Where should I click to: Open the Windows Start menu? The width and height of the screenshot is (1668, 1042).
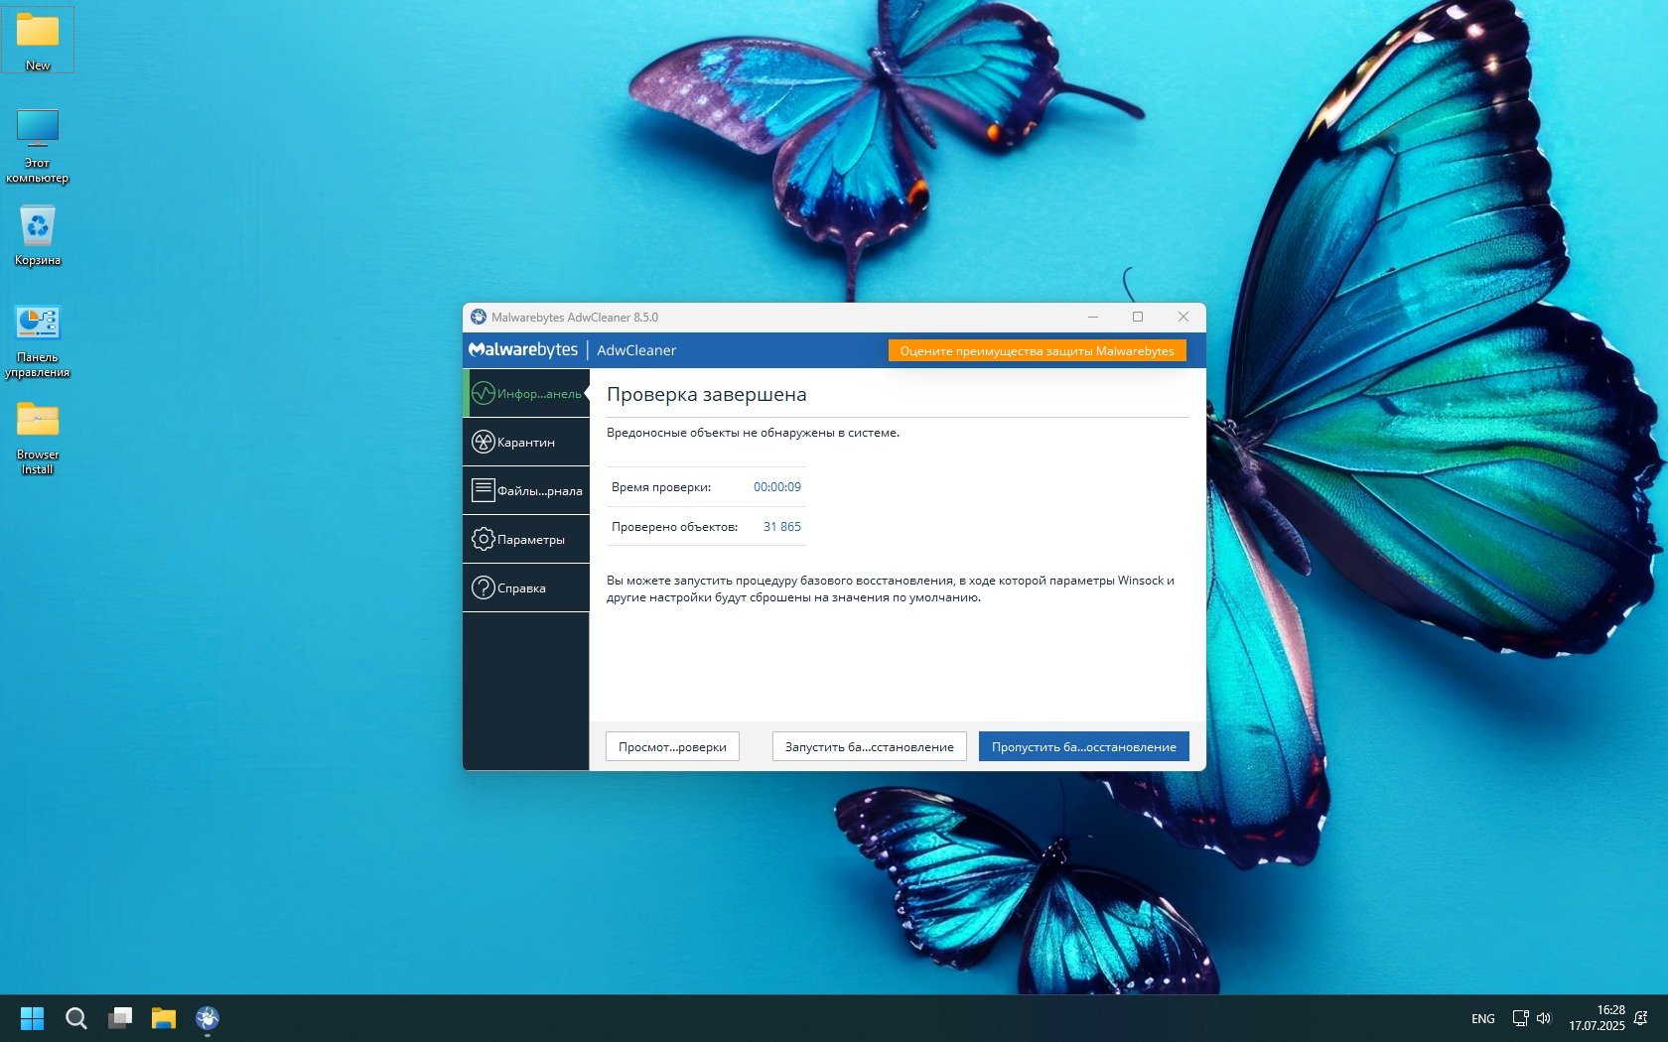click(x=32, y=1018)
